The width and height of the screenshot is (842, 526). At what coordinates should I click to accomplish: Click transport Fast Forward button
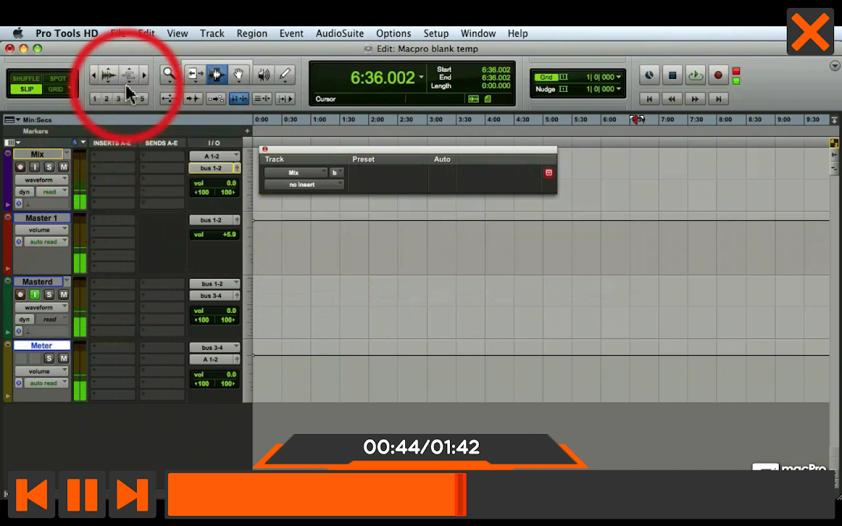tap(695, 99)
